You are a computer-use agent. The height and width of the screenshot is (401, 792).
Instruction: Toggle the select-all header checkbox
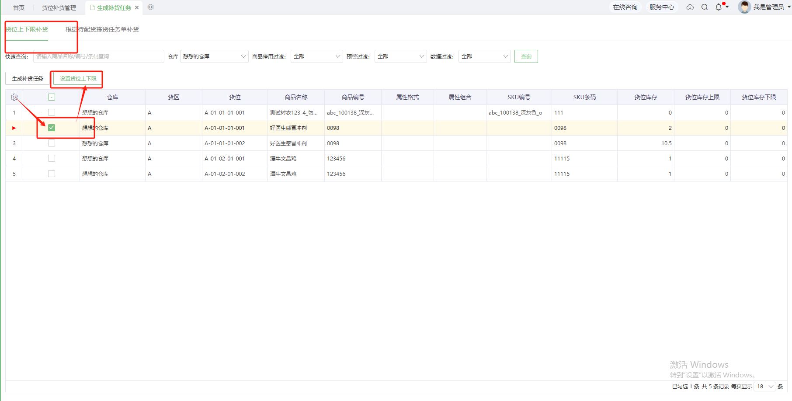click(x=52, y=97)
